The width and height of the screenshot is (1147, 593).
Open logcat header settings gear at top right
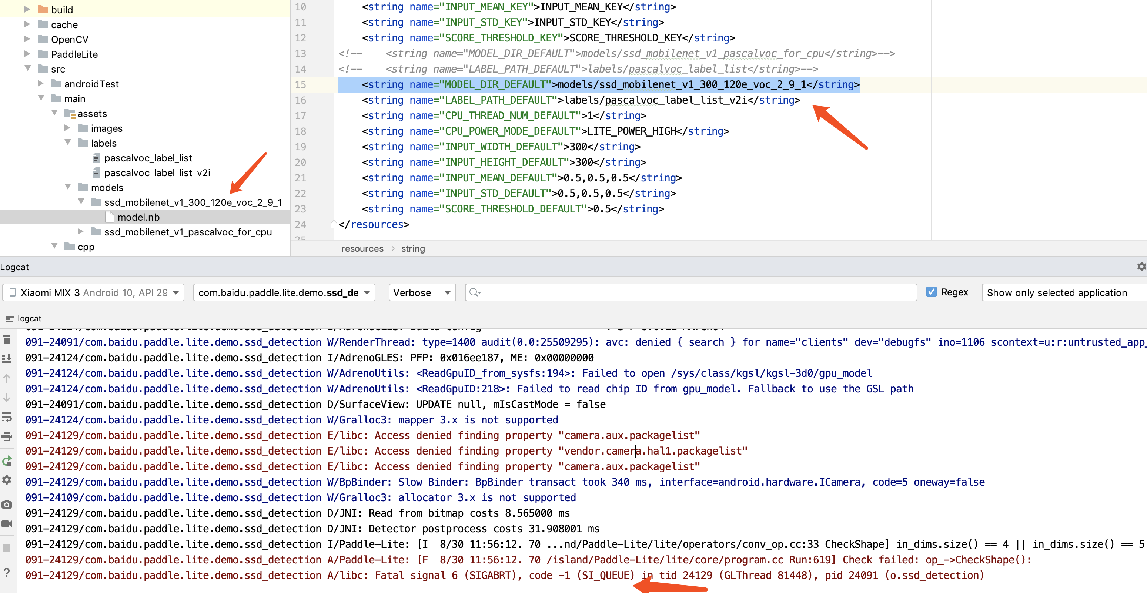pyautogui.click(x=1141, y=266)
